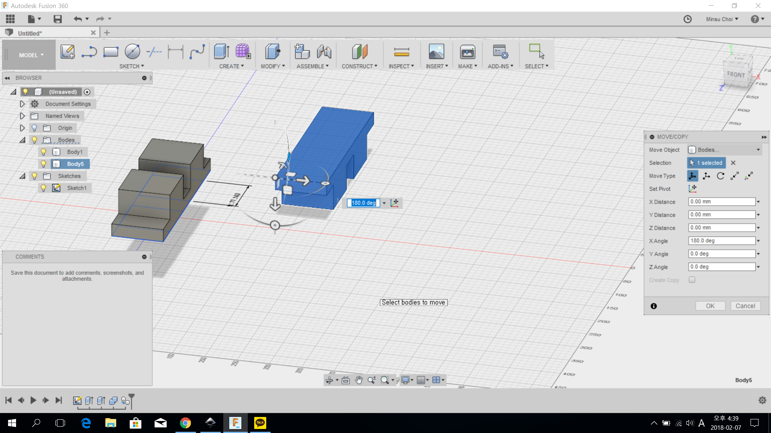Choose Point to Point move type

click(x=734, y=176)
